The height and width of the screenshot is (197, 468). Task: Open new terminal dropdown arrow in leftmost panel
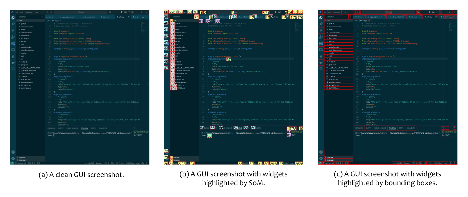pyautogui.click(x=137, y=128)
